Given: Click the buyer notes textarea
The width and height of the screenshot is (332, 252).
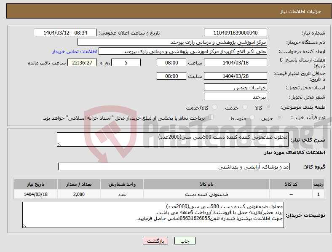Looking at the screenshot, I should tap(153, 215).
